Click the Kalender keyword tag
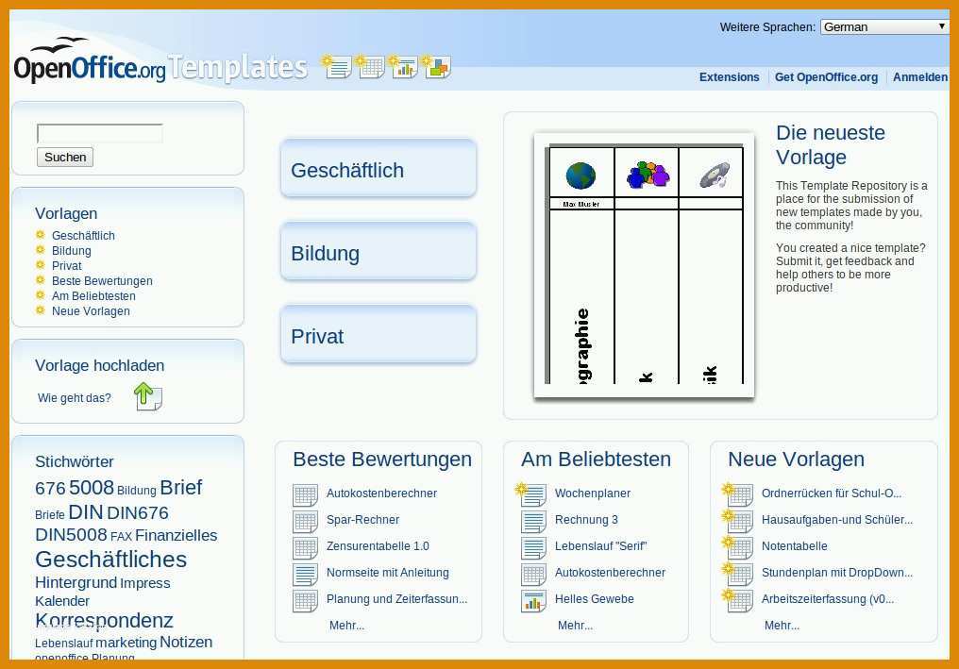The height and width of the screenshot is (669, 959). click(x=61, y=601)
